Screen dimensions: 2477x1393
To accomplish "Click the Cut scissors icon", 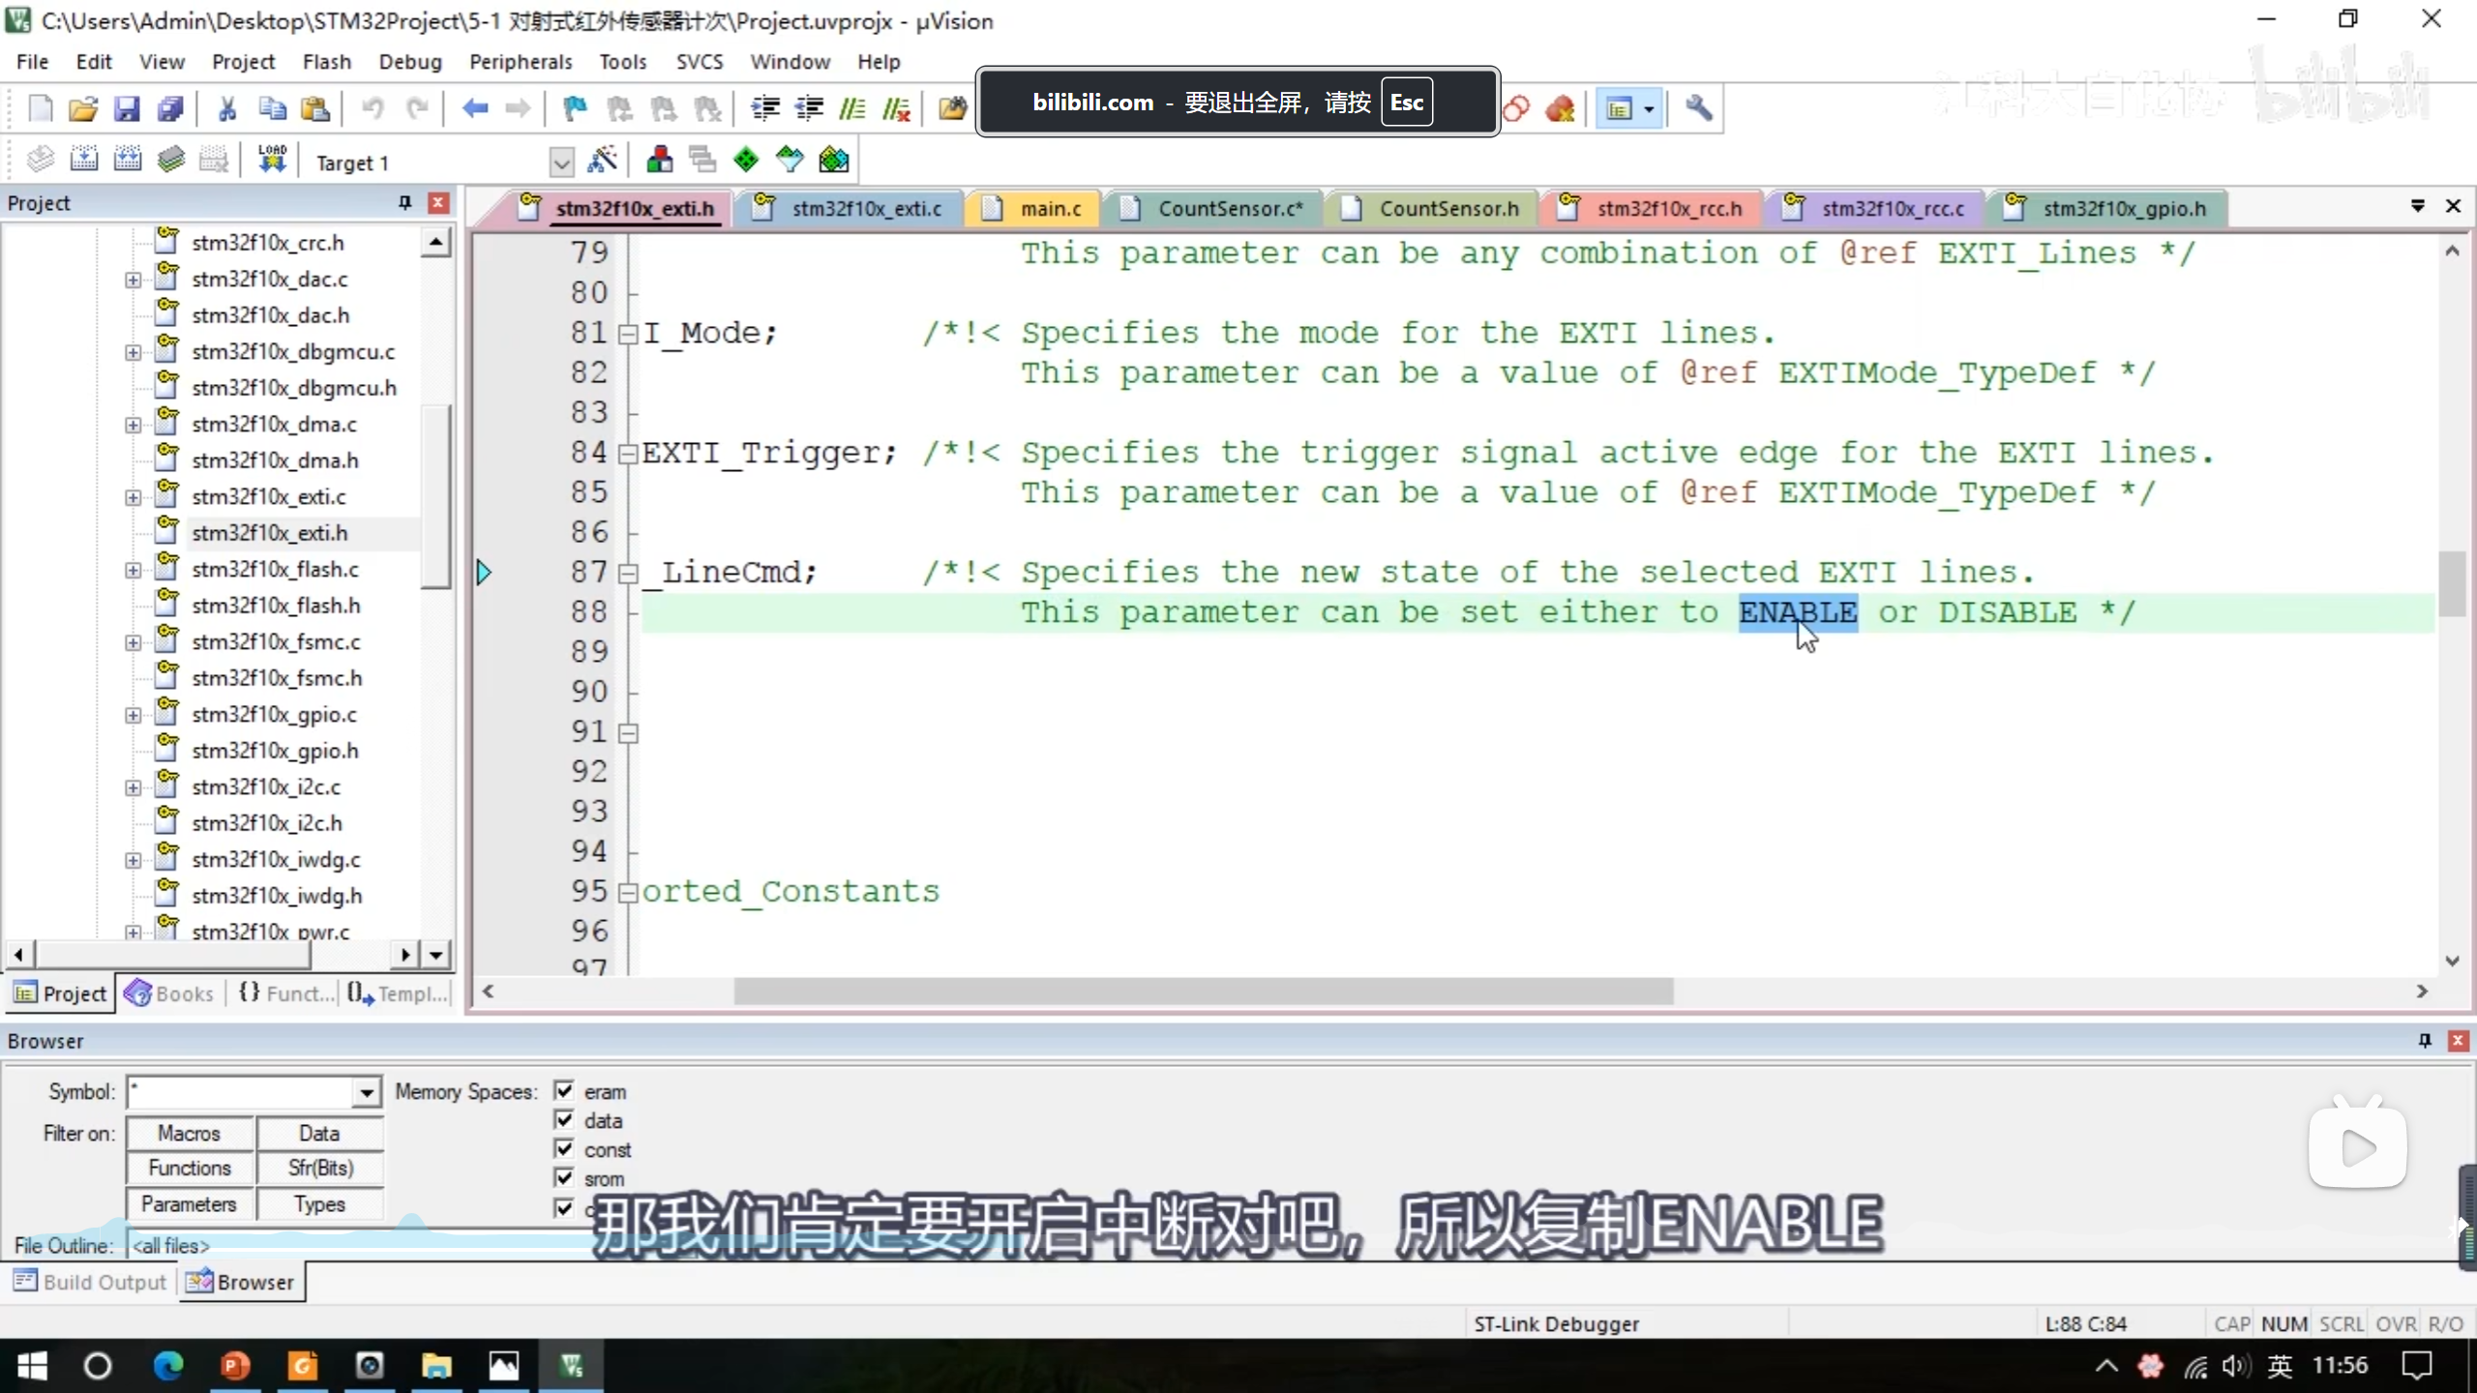I will [x=227, y=109].
